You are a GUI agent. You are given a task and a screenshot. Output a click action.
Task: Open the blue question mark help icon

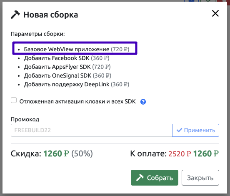pyautogui.click(x=143, y=102)
